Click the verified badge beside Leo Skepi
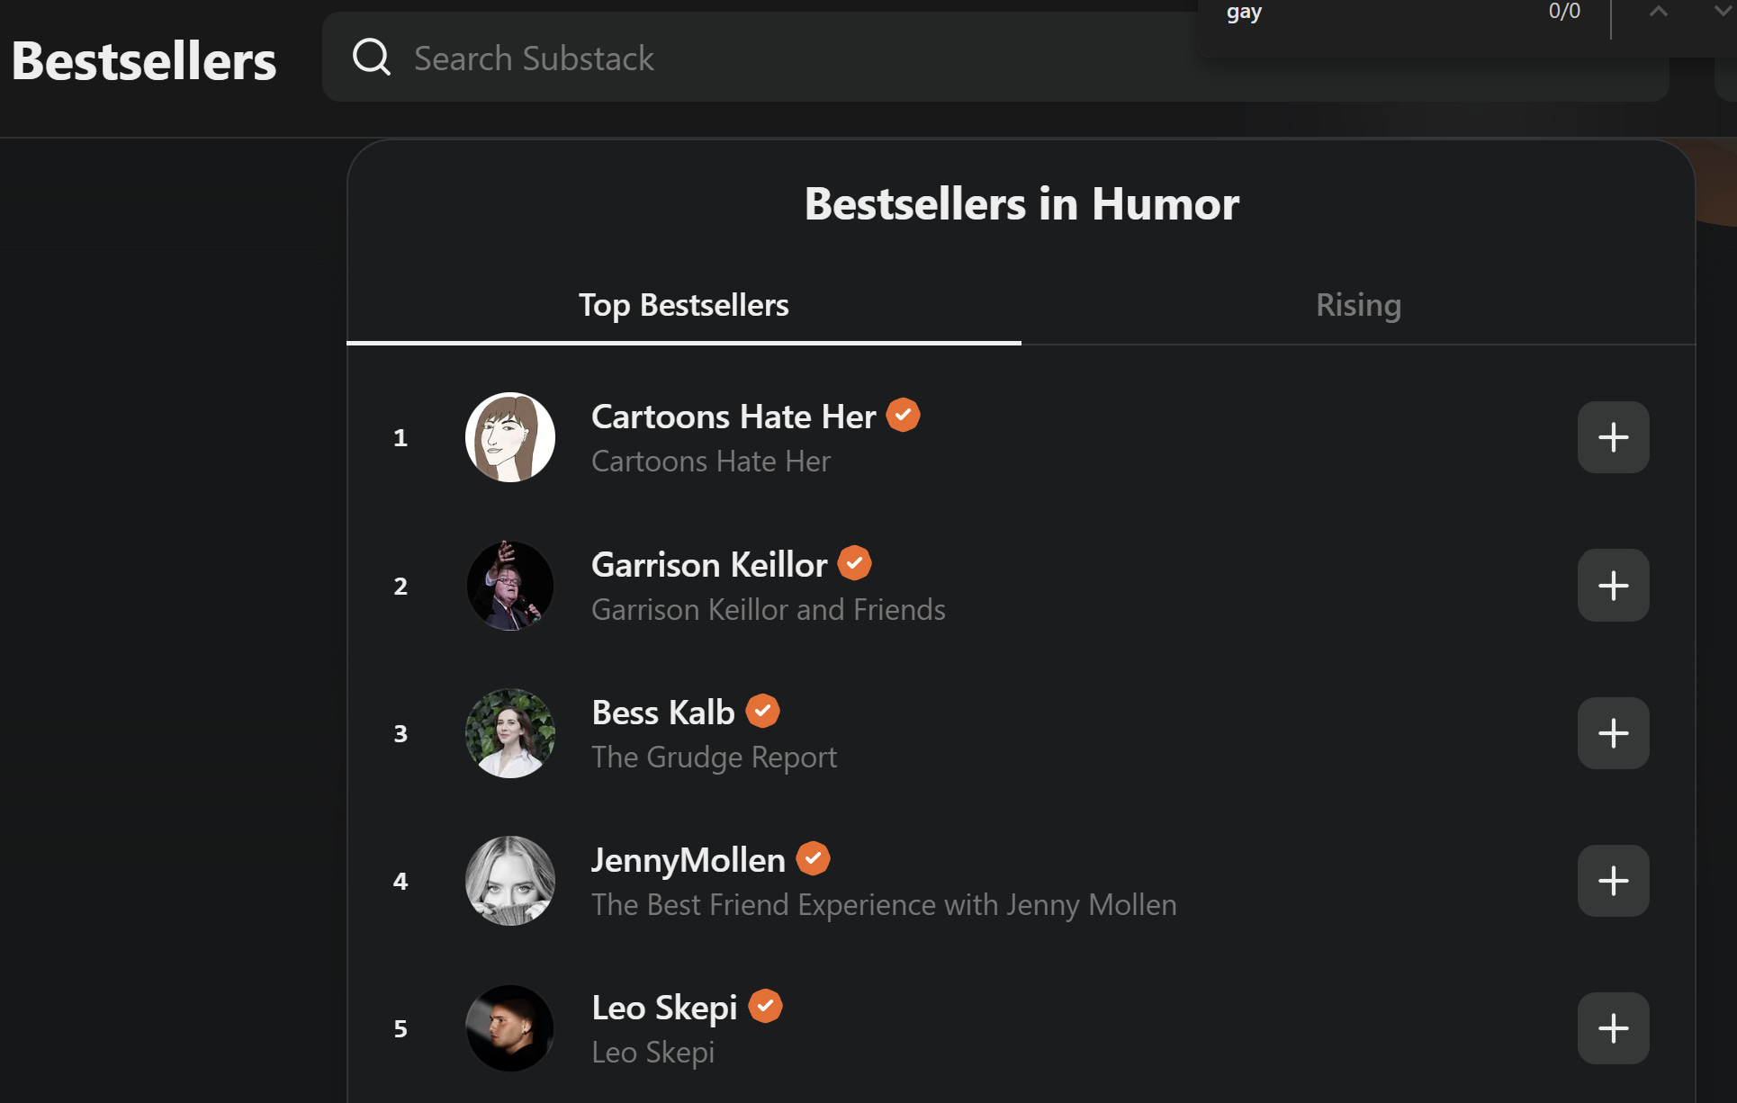This screenshot has height=1103, width=1737. point(765,1006)
